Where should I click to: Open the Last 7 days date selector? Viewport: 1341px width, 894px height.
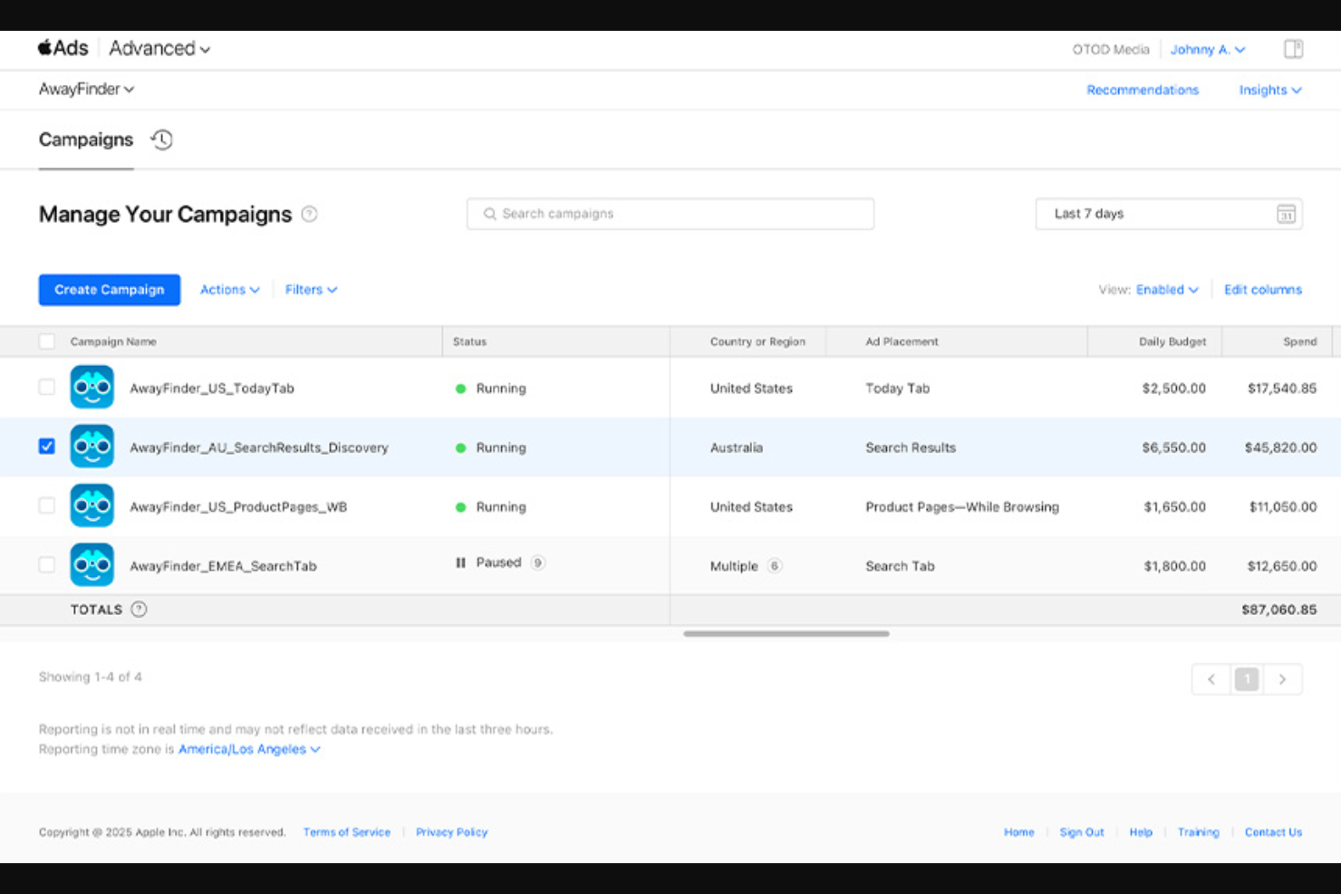[1169, 214]
